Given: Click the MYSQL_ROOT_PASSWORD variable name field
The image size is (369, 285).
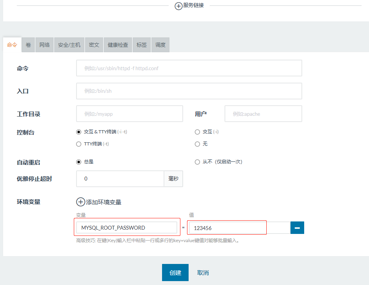Looking at the screenshot, I should coord(127,227).
